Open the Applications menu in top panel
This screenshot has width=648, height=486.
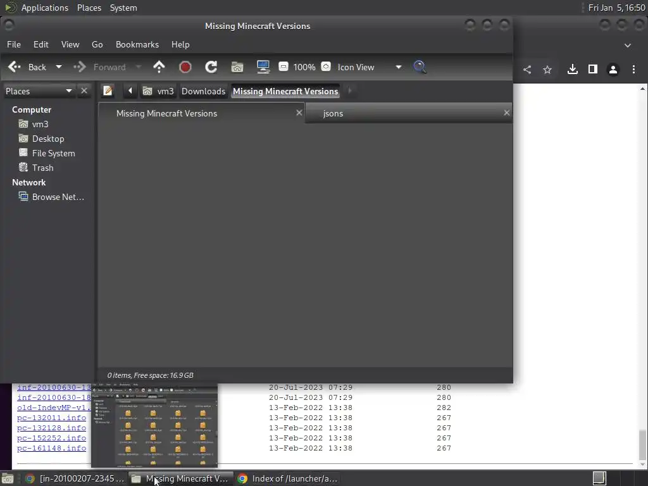point(45,8)
